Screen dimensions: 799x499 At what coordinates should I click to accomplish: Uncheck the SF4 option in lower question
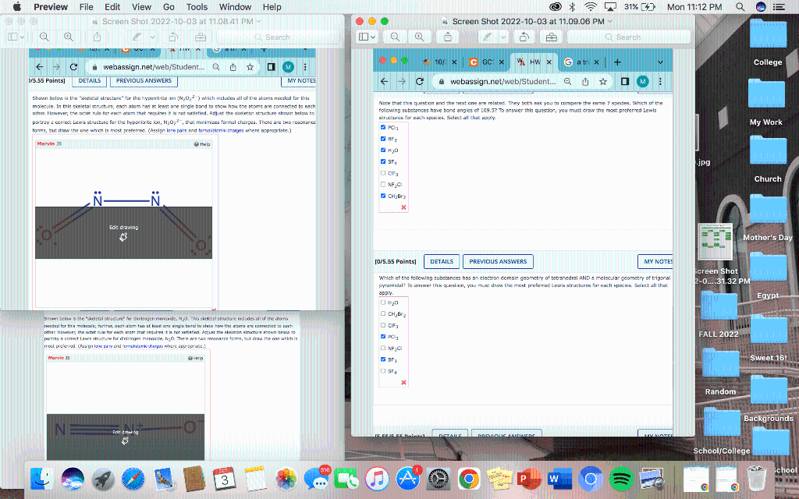tap(382, 371)
